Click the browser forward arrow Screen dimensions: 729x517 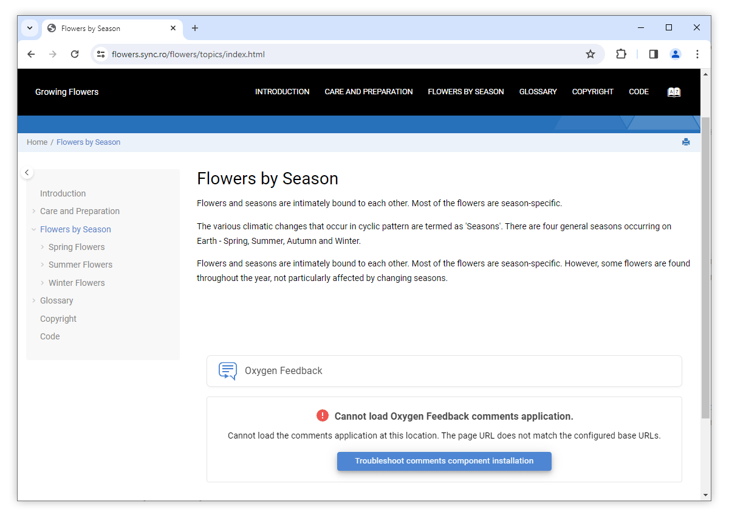click(x=53, y=54)
